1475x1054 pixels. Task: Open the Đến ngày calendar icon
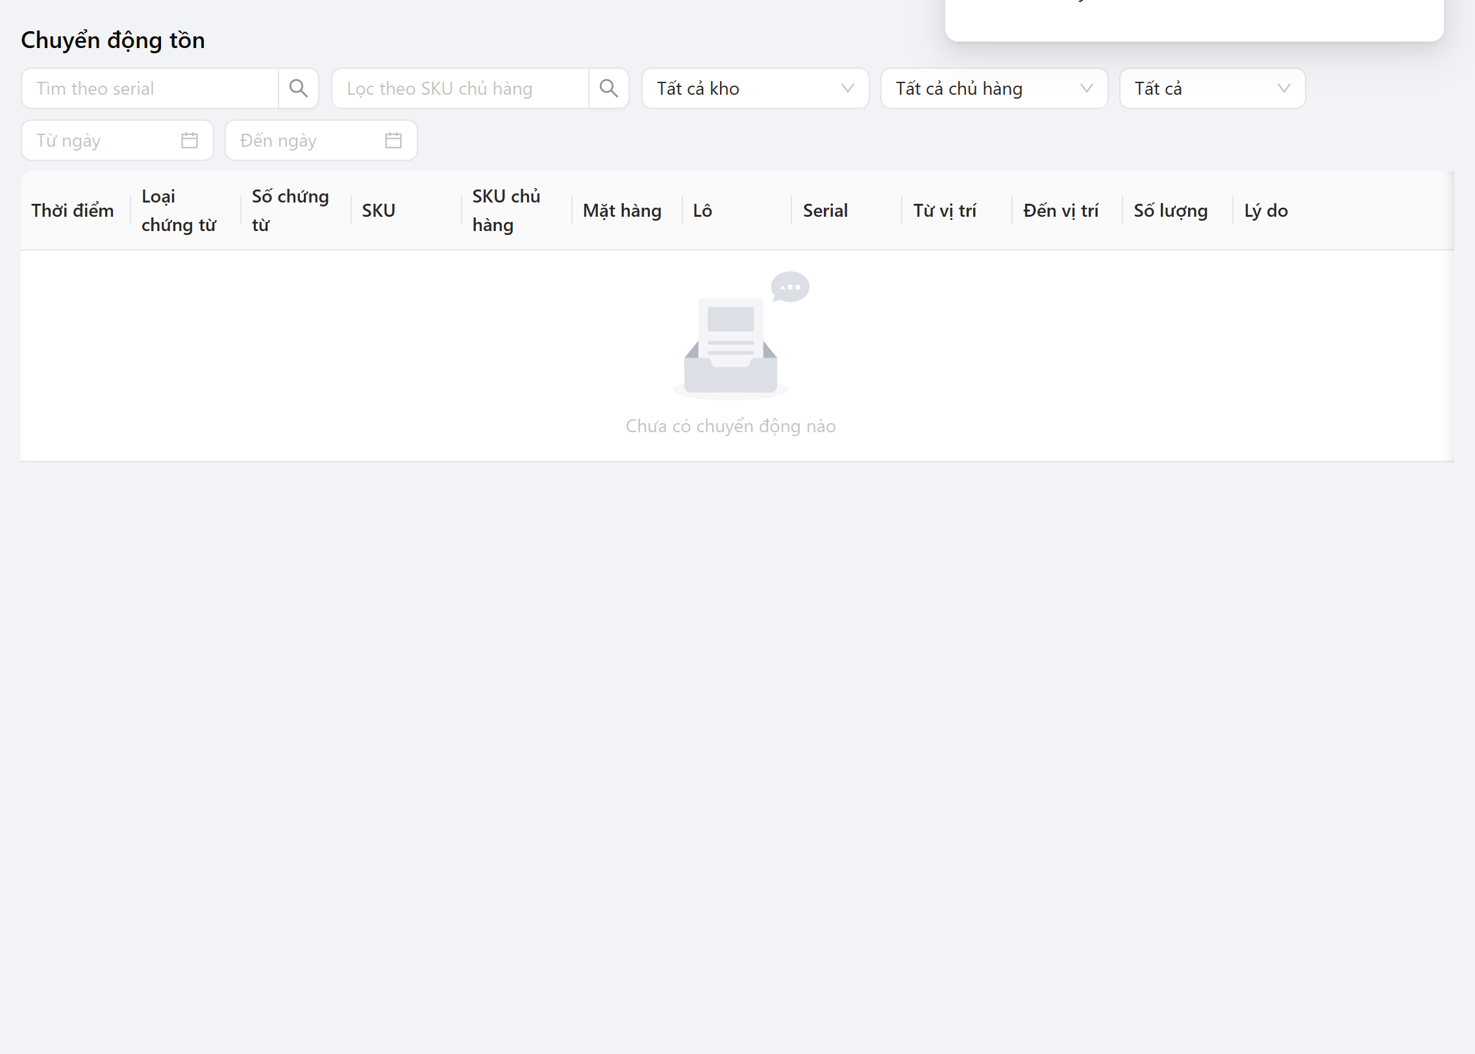click(393, 140)
